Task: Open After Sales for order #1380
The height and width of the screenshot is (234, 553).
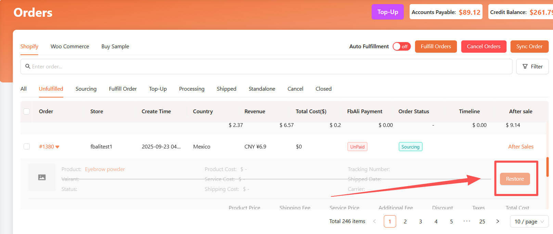Action: [520, 146]
